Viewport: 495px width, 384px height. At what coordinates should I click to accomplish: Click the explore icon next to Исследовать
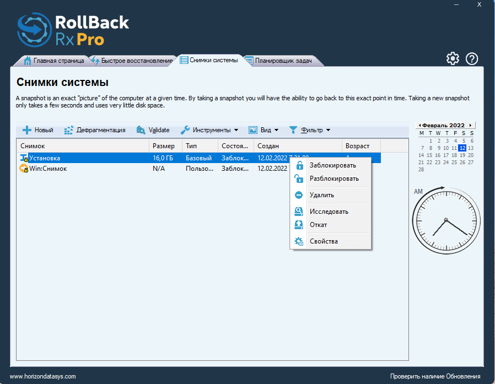[299, 212]
